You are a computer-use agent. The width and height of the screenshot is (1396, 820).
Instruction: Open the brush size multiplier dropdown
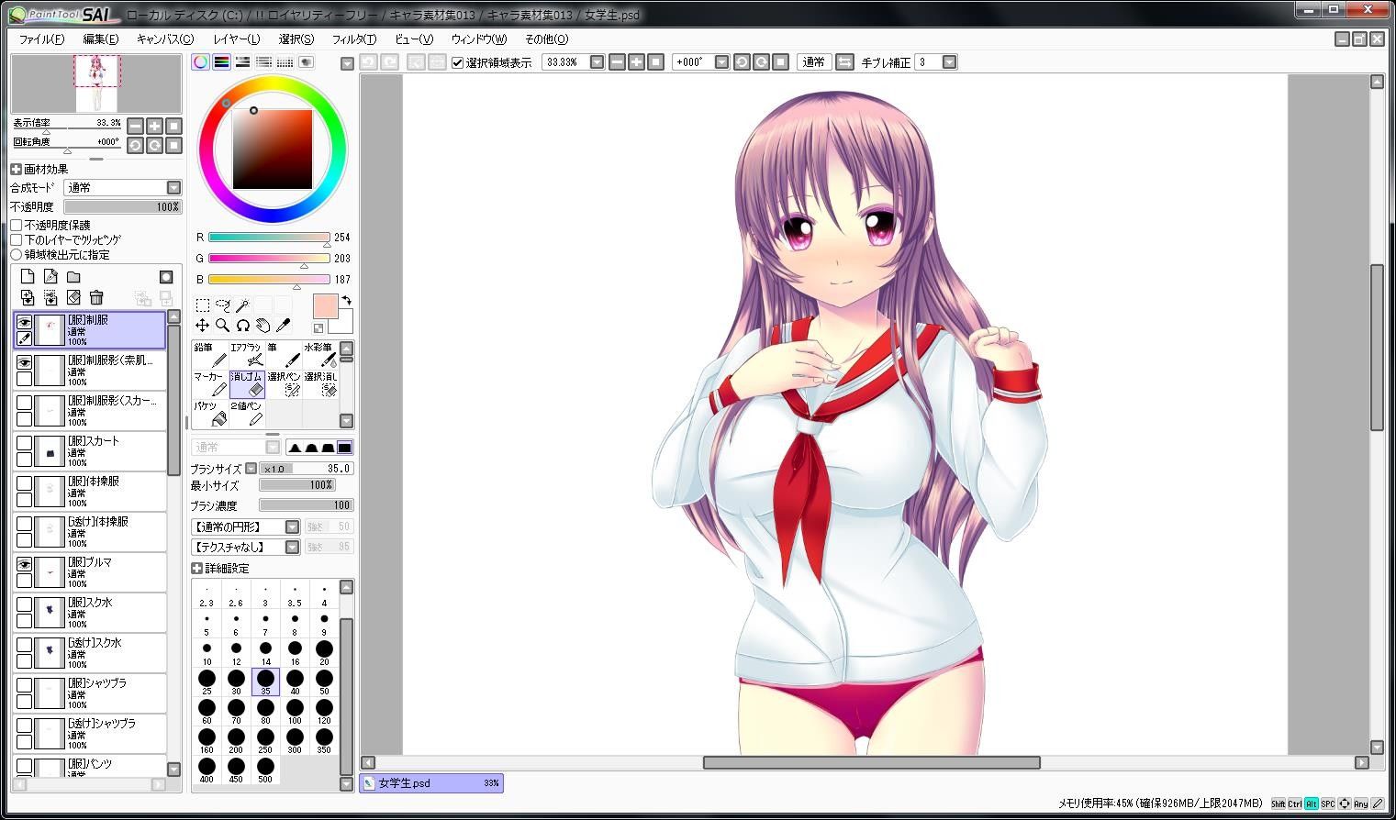[251, 469]
